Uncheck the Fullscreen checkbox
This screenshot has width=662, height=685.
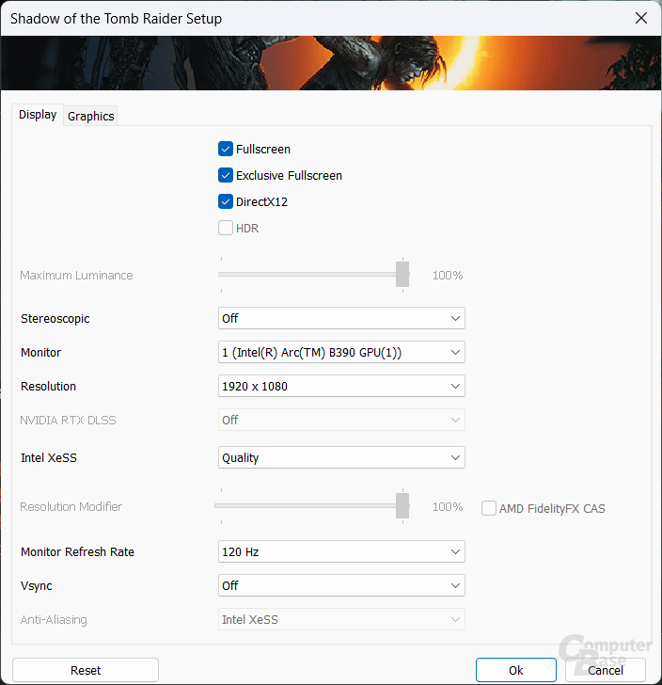click(226, 149)
